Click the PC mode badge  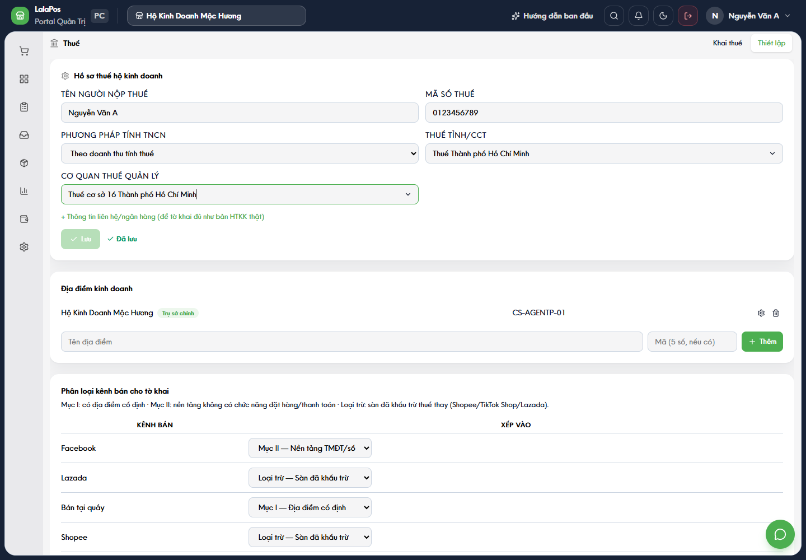(100, 16)
